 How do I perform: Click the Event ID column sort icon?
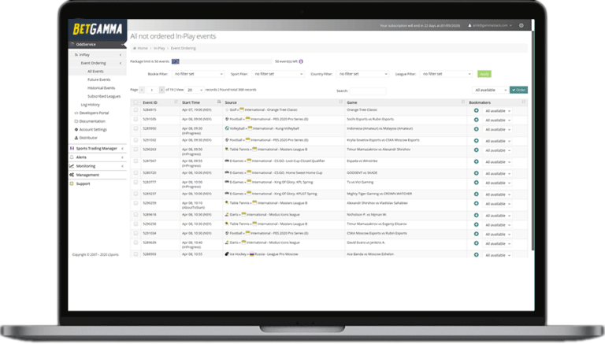click(x=176, y=102)
